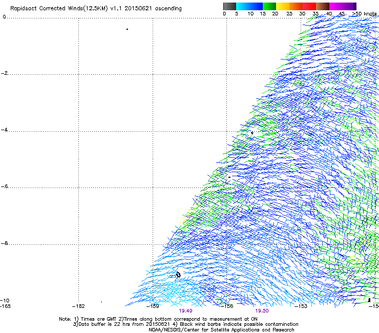Viewport: 379px width, 333px height.
Task: Click the green 15-20 knots legend segment
Action: [269, 6]
